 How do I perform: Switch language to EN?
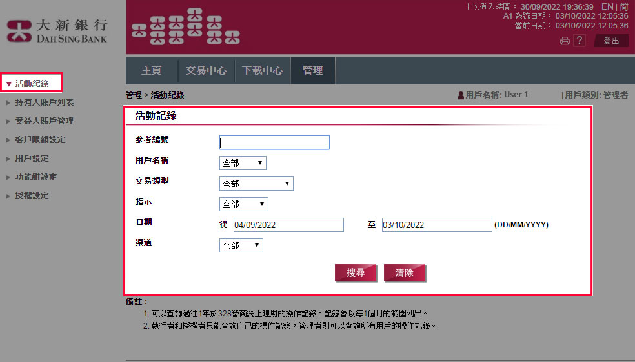point(607,6)
